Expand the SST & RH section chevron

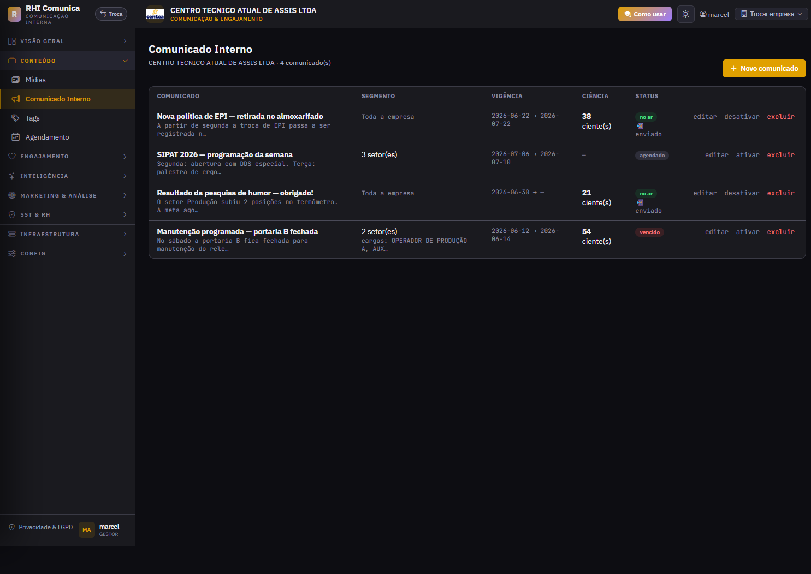pyautogui.click(x=125, y=214)
